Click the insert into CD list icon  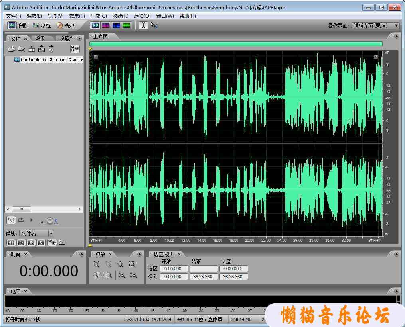(x=51, y=49)
